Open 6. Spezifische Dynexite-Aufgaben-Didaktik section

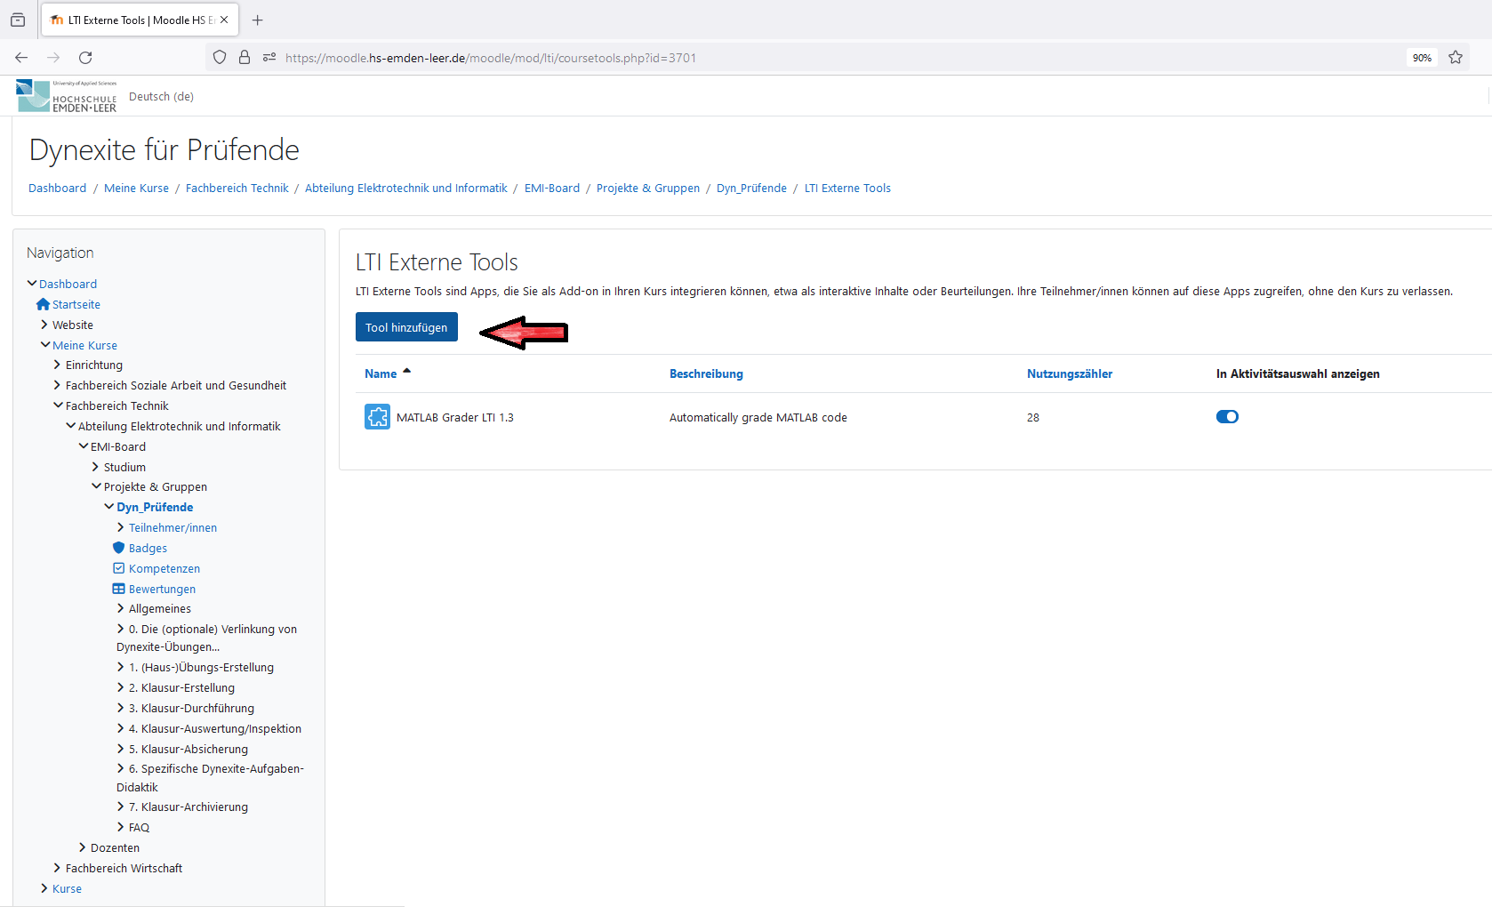tap(211, 778)
